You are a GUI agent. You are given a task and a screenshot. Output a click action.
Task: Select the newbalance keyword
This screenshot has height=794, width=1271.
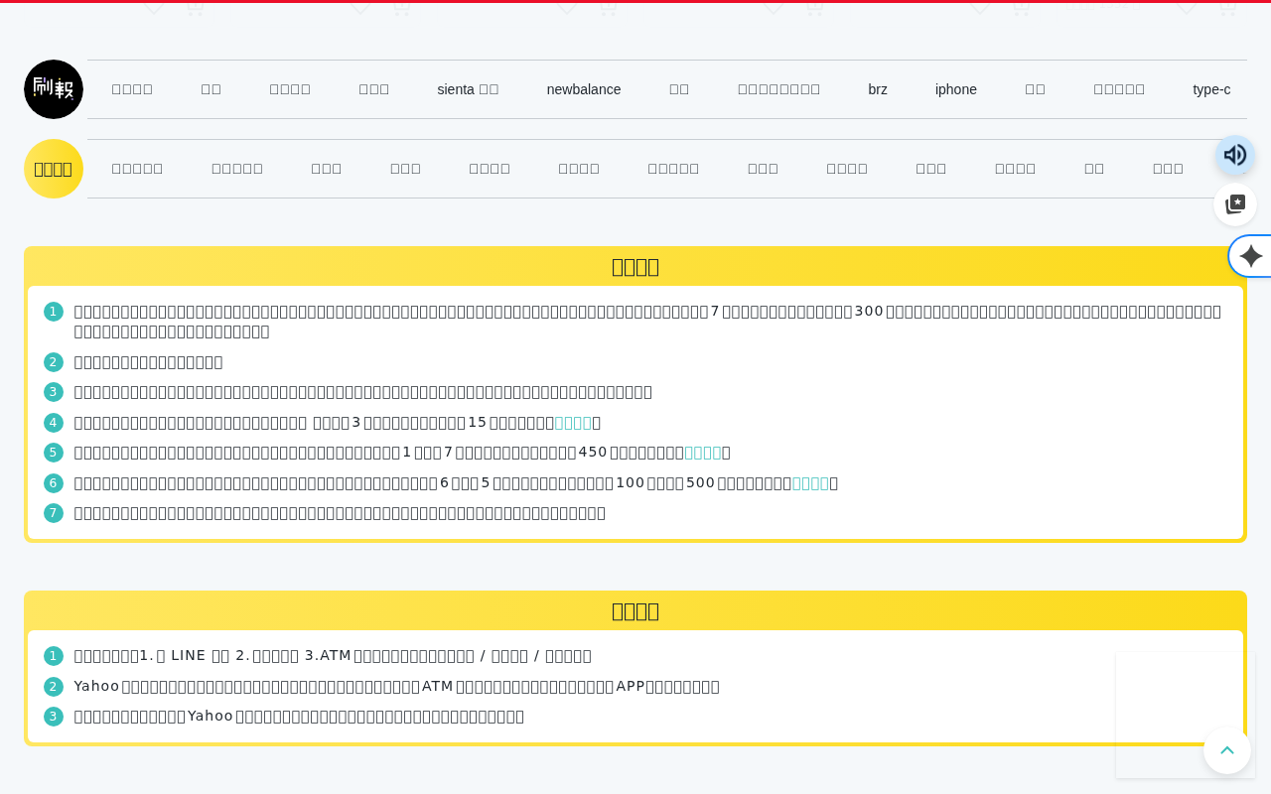coord(584,89)
